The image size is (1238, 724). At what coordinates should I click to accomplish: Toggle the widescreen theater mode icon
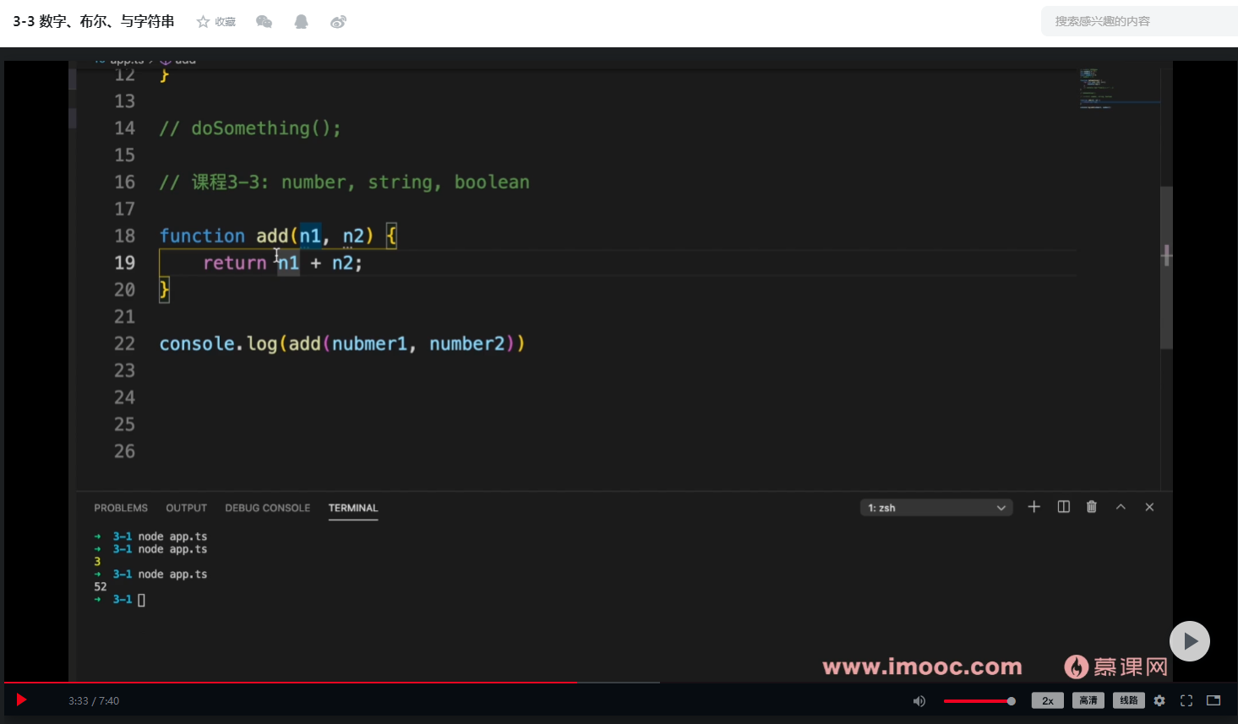tap(1213, 700)
